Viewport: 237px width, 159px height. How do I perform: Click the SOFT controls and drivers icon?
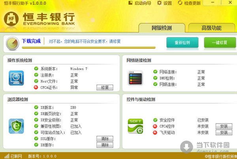point(135,126)
